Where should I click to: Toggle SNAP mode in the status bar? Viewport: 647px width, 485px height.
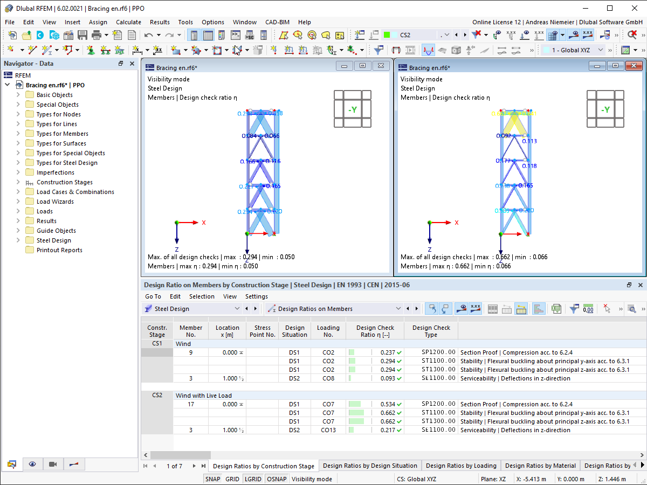click(212, 479)
